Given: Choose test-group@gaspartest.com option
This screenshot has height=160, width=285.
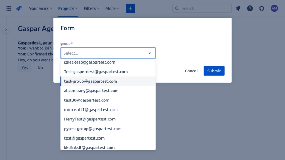Looking at the screenshot, I should pyautogui.click(x=108, y=81).
